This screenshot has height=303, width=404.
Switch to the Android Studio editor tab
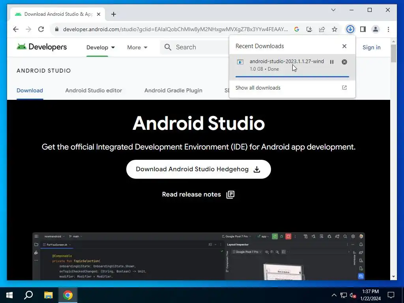[x=94, y=90]
